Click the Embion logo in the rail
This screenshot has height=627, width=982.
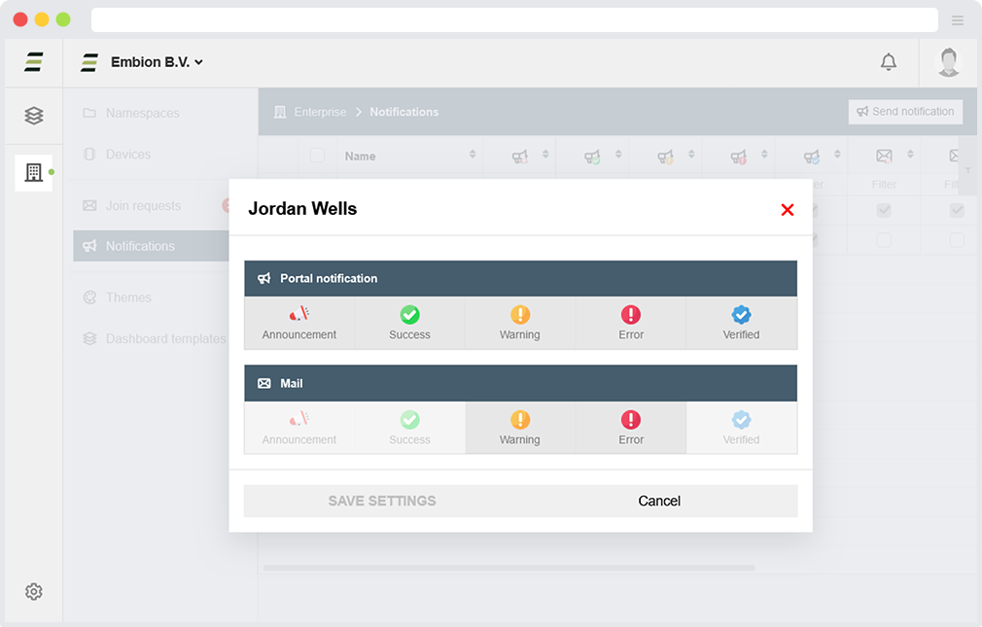tap(34, 62)
